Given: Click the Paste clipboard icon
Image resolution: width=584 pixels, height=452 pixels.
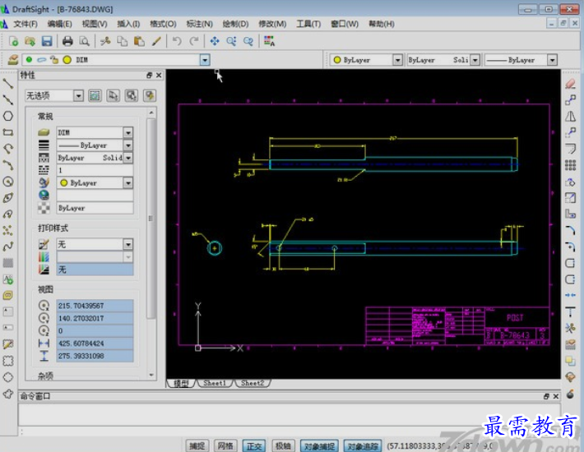Looking at the screenshot, I should click(139, 41).
